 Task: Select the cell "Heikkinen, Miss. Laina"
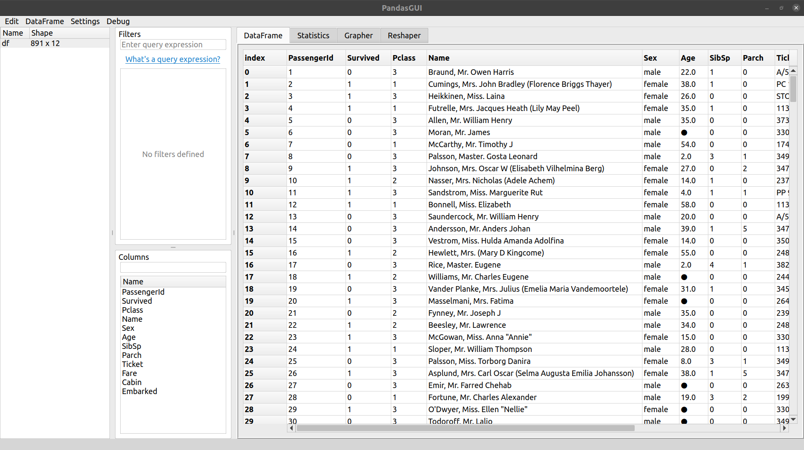tap(534, 96)
